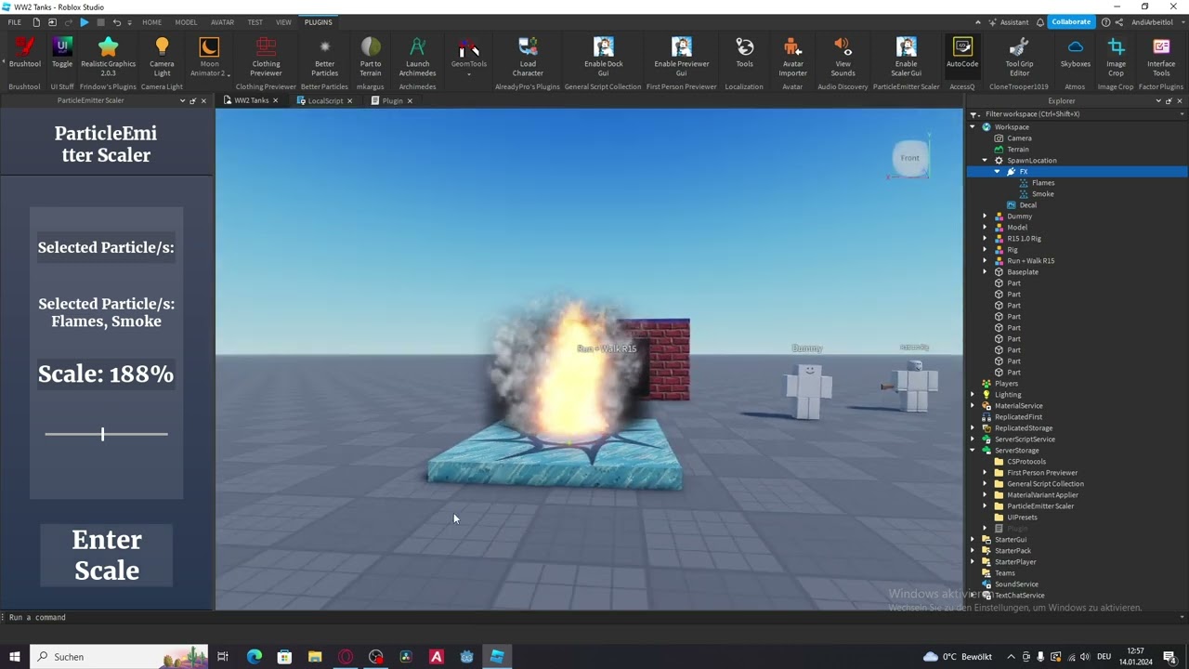This screenshot has width=1189, height=669.
Task: Select Terrain in the Explorer
Action: tap(1018, 150)
